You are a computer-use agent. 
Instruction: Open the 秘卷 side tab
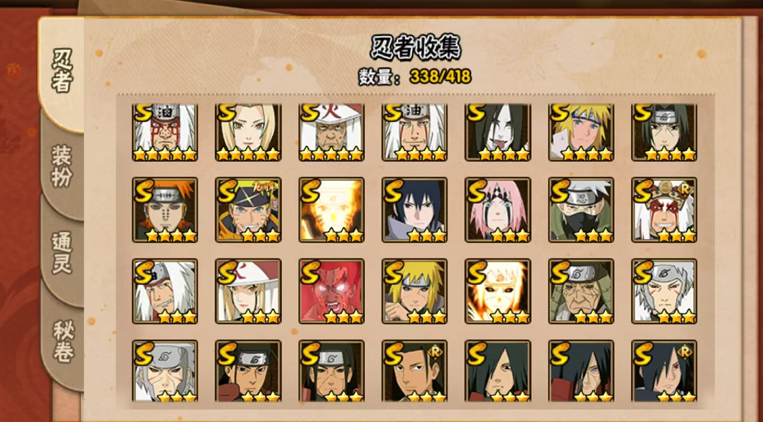click(x=63, y=340)
